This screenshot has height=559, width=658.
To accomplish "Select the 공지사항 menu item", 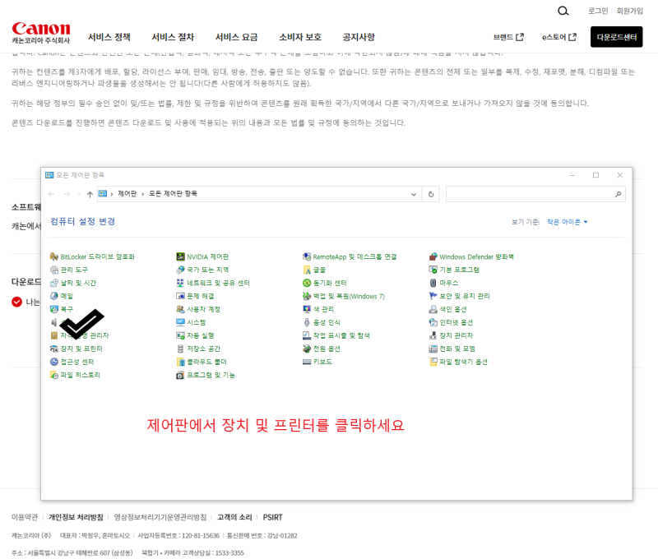I will (x=360, y=37).
